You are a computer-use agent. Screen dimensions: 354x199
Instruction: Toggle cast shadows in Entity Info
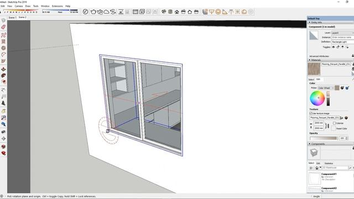(347, 47)
